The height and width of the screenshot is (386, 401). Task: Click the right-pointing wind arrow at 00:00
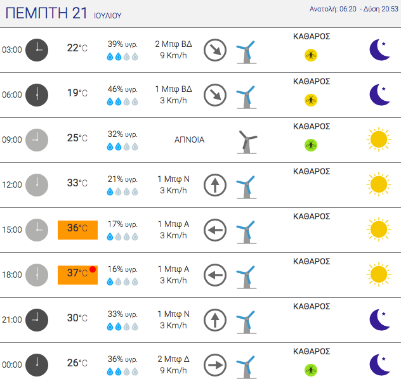tap(215, 365)
